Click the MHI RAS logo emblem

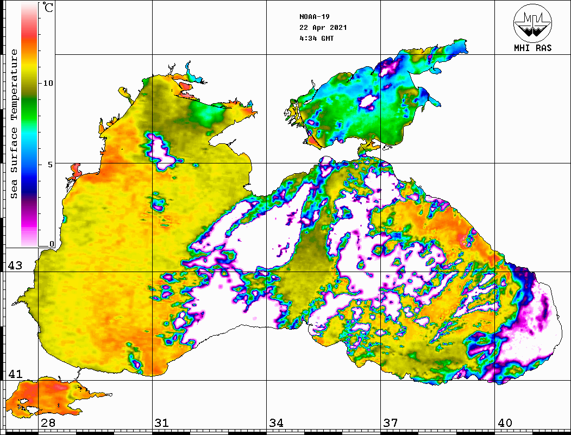point(532,23)
